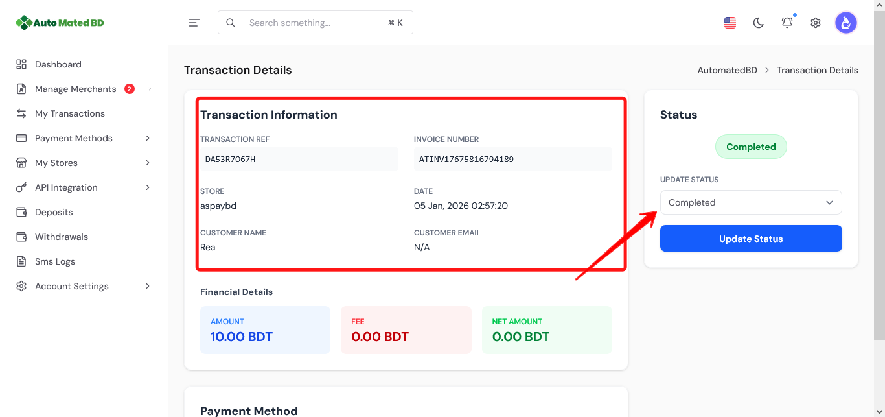885x417 pixels.
Task: Switch language using the US flag
Action: point(730,22)
